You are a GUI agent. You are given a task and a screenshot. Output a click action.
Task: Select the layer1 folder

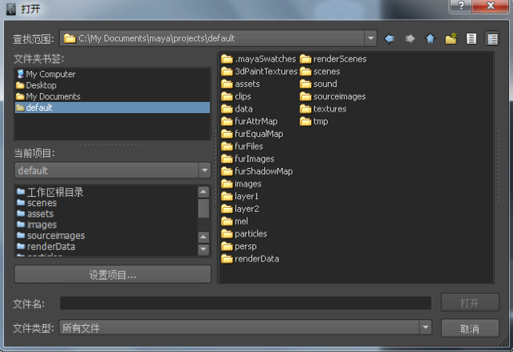click(240, 196)
